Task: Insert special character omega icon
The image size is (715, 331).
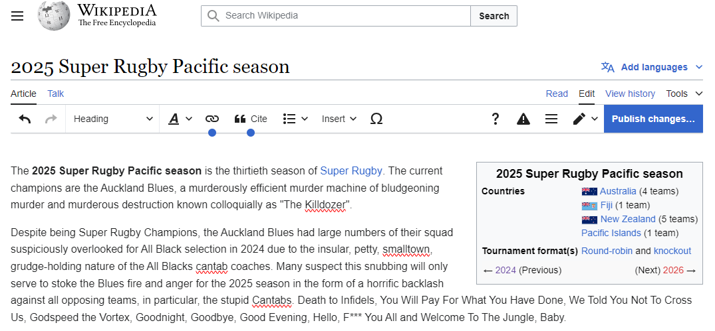Action: click(x=376, y=119)
